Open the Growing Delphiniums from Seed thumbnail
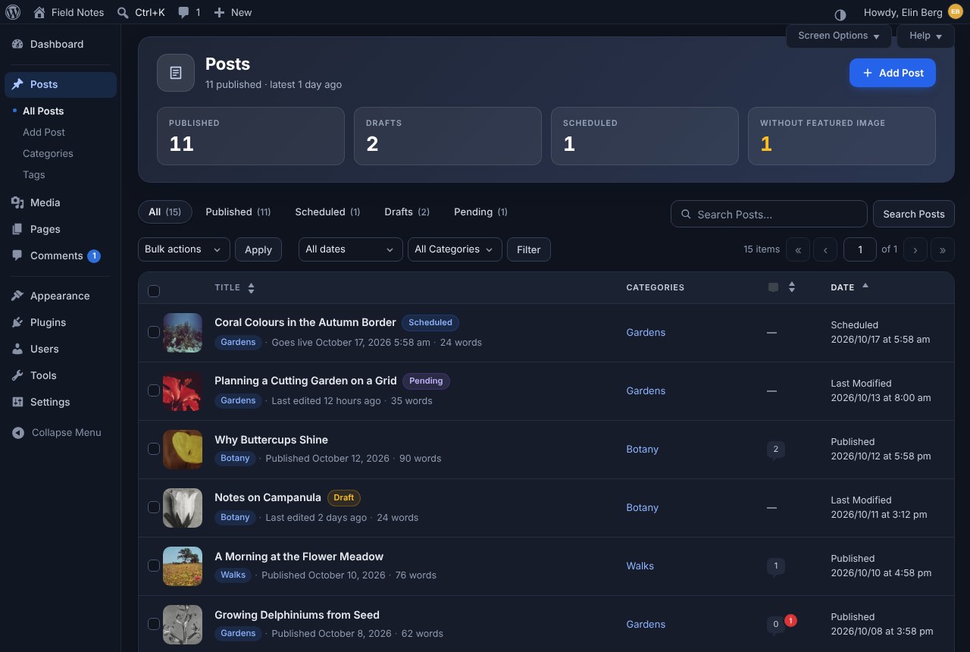Screen dimensions: 970x652 point(183,624)
